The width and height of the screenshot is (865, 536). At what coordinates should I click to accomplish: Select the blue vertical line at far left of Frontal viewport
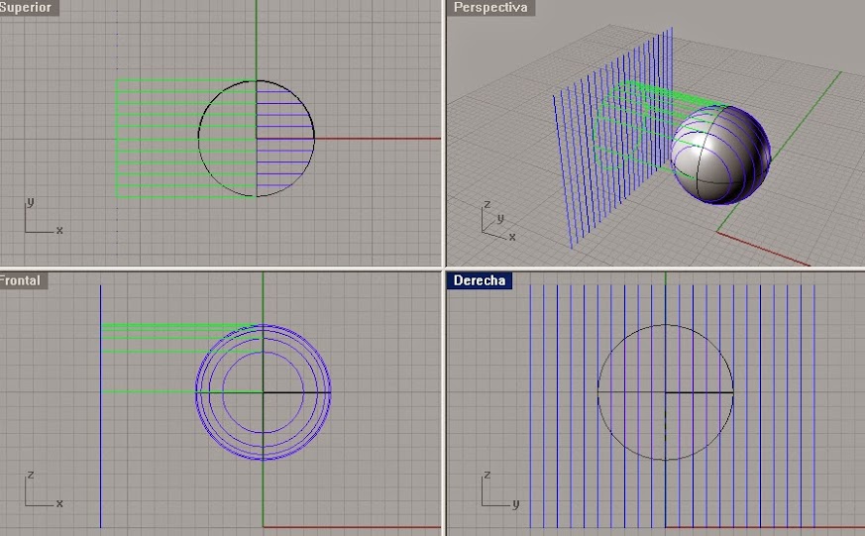point(100,406)
